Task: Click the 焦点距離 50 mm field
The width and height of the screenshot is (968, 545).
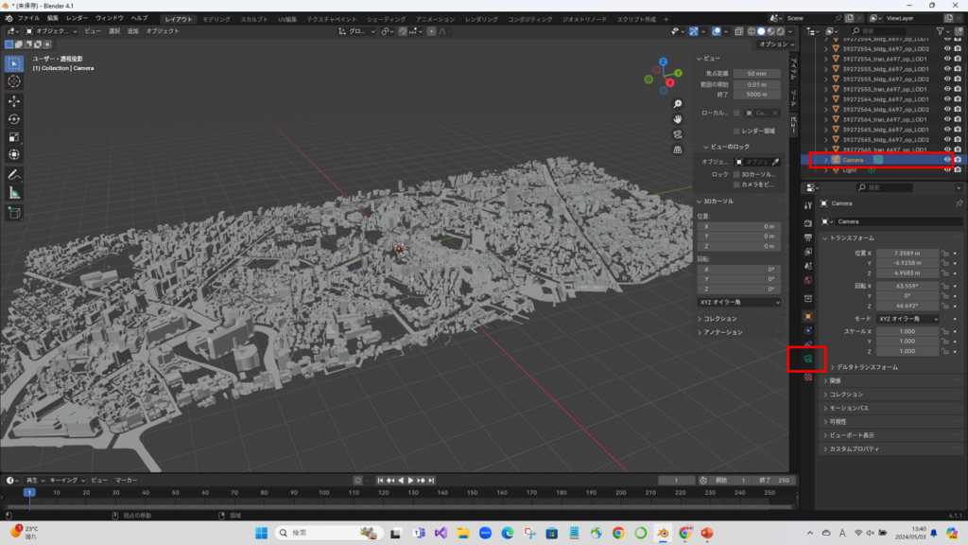Action: [x=756, y=73]
